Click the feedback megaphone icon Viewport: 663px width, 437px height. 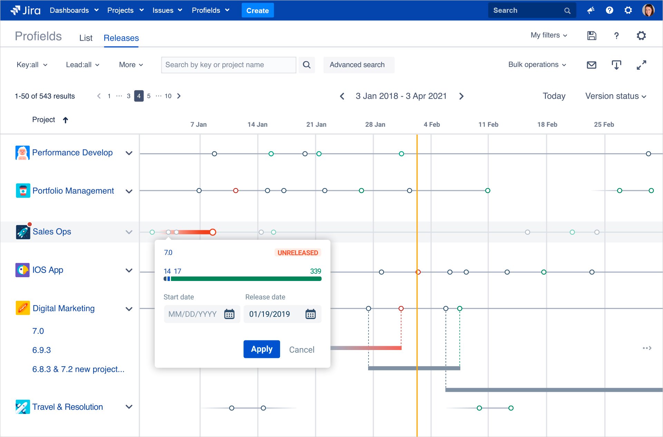(590, 10)
